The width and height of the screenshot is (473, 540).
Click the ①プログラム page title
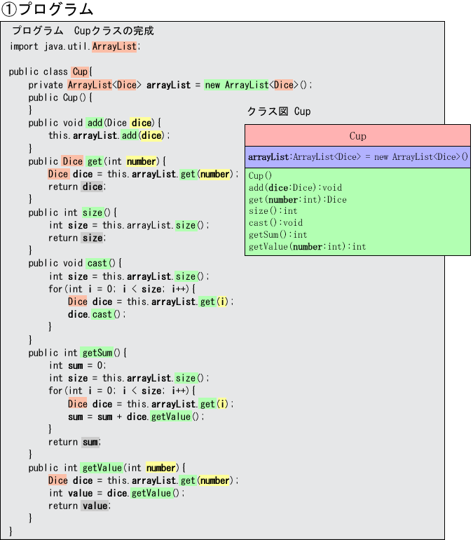click(47, 9)
